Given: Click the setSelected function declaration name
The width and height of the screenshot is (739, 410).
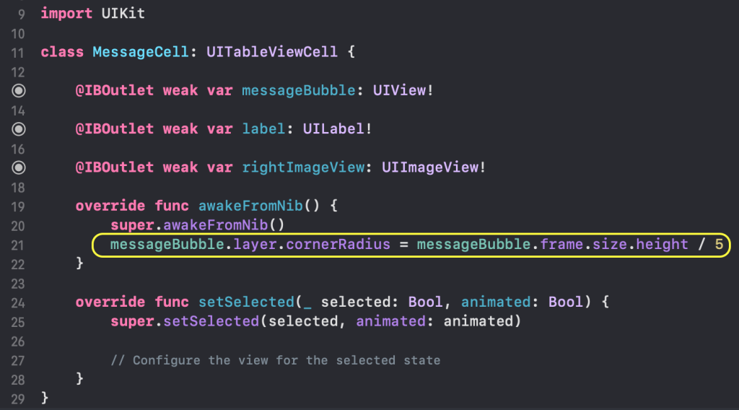Looking at the screenshot, I should click(x=242, y=302).
